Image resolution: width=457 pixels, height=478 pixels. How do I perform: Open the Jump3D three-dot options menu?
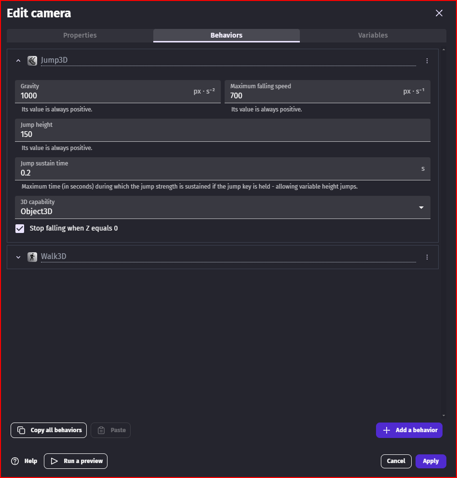(x=427, y=61)
